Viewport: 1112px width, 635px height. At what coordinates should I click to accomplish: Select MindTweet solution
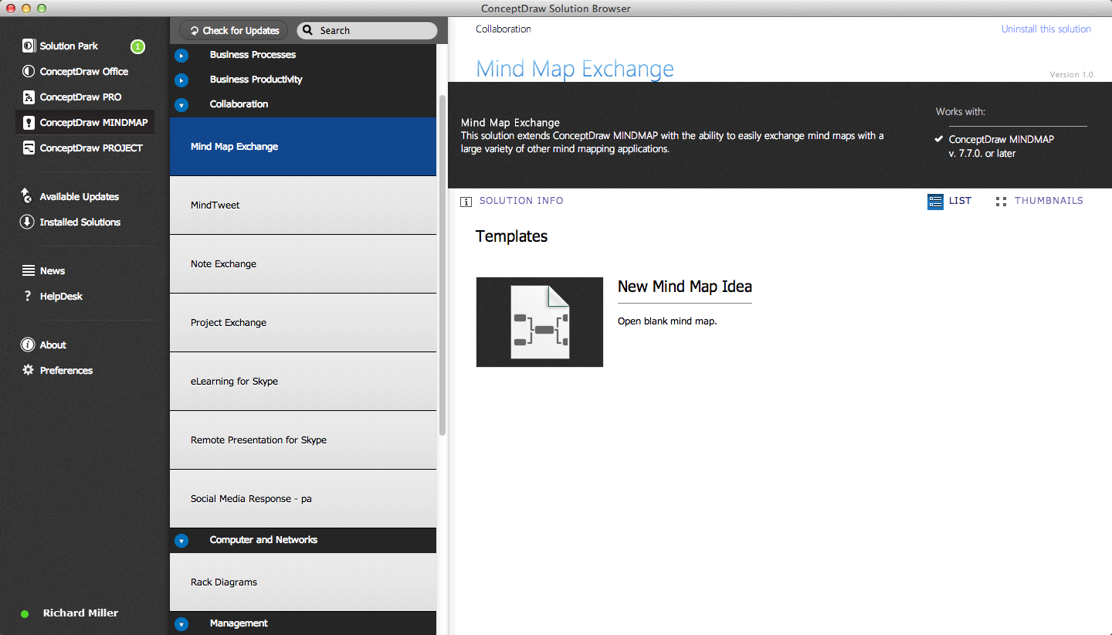click(303, 205)
